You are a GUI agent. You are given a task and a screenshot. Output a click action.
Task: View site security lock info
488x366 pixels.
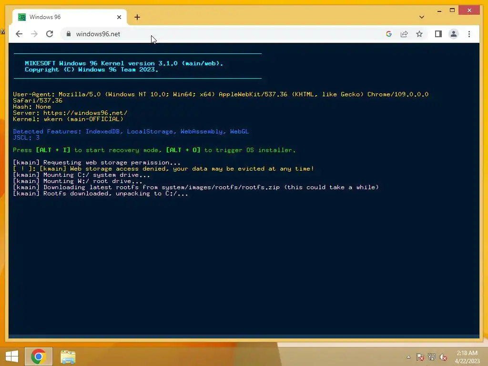[x=69, y=34]
